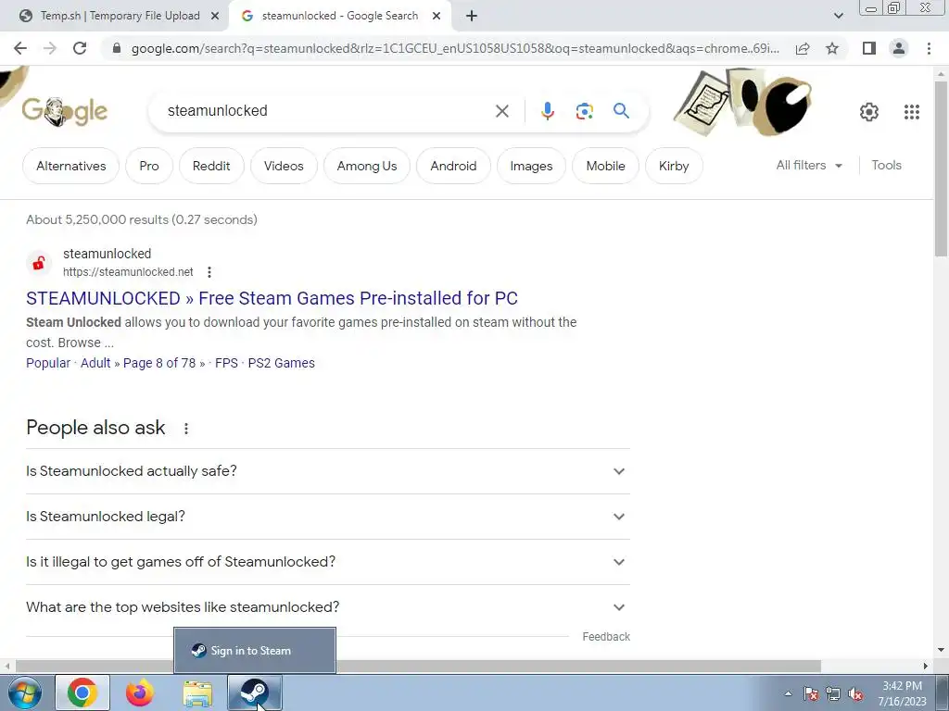Filter results by Alternatives
Image resolution: width=949 pixels, height=711 pixels.
coord(70,166)
